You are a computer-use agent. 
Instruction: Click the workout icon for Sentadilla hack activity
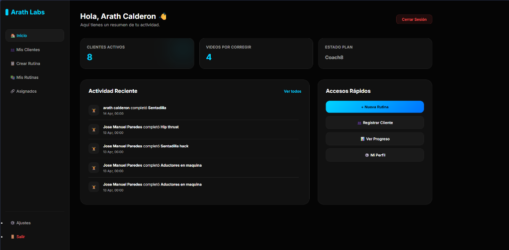point(94,149)
